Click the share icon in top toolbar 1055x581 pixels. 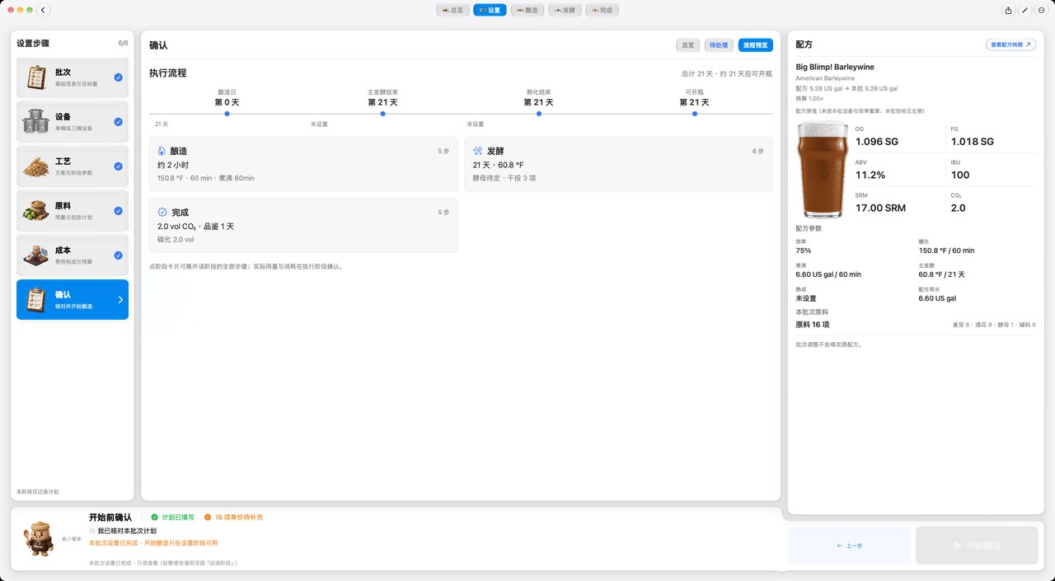pyautogui.click(x=1008, y=11)
